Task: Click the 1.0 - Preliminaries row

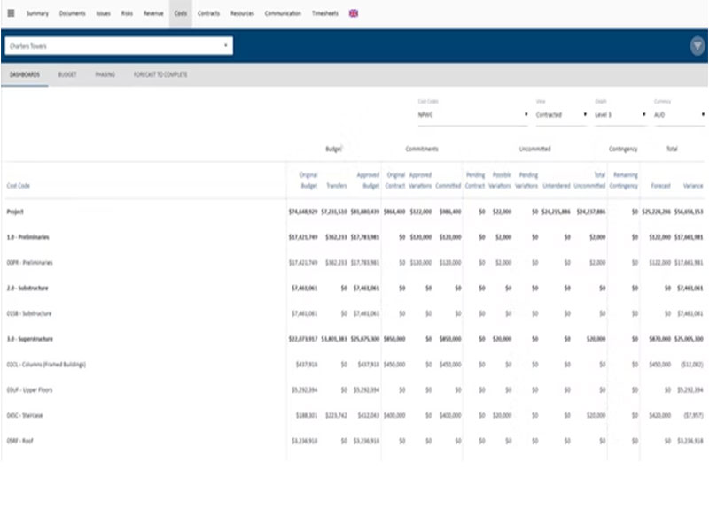Action: point(27,237)
